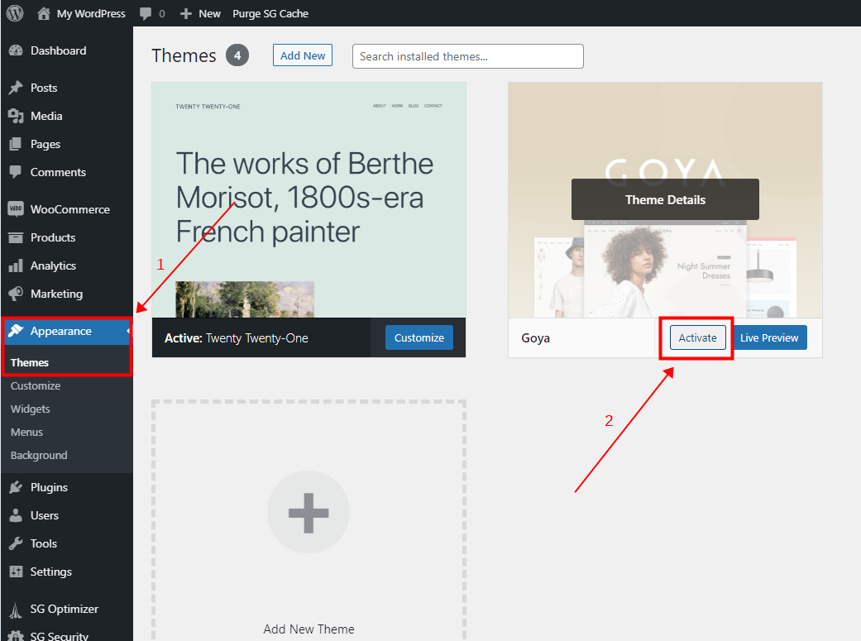Screen dimensions: 861x641
Task: Click the Plugins plug icon
Action: point(16,487)
